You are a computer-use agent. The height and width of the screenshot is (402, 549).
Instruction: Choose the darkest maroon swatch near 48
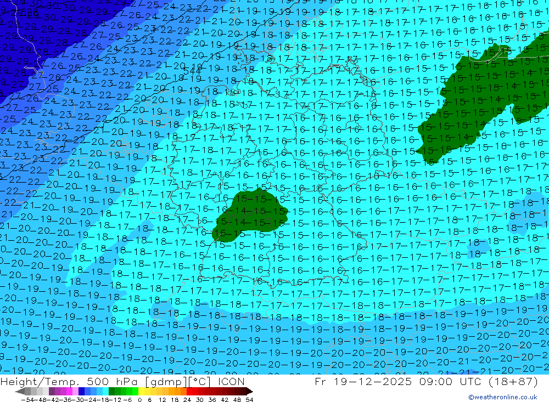238,391
